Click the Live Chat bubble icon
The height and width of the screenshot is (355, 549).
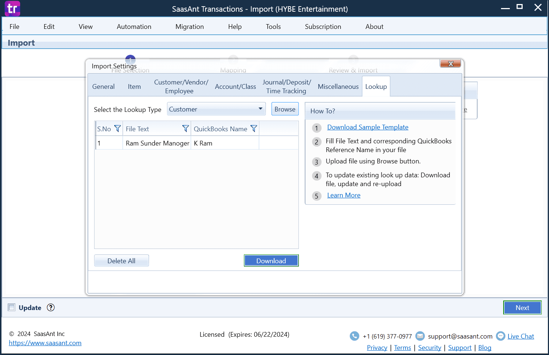501,336
